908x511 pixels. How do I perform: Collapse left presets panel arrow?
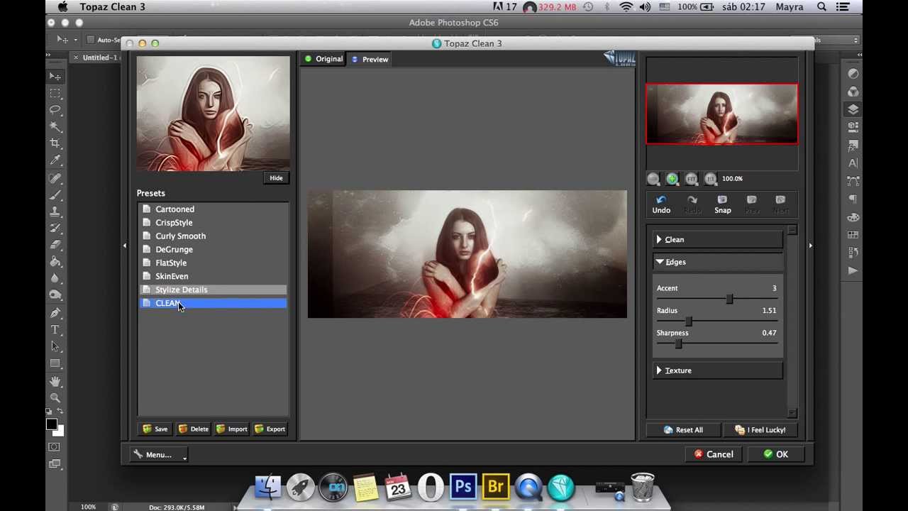tap(125, 246)
